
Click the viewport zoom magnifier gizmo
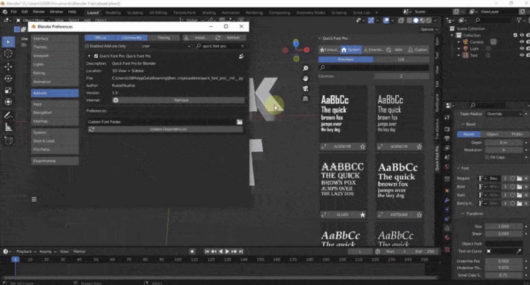pyautogui.click(x=306, y=68)
